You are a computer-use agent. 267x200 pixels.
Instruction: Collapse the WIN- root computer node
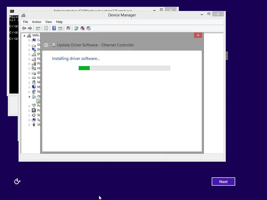(x=24, y=36)
